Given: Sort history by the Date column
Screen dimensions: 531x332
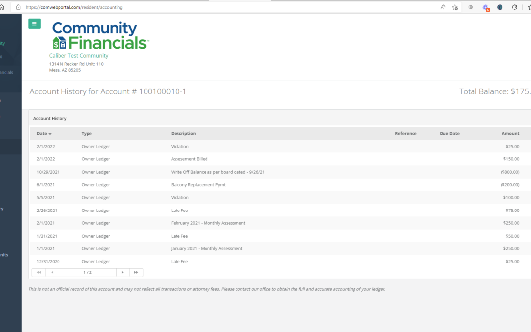Looking at the screenshot, I should (x=44, y=134).
